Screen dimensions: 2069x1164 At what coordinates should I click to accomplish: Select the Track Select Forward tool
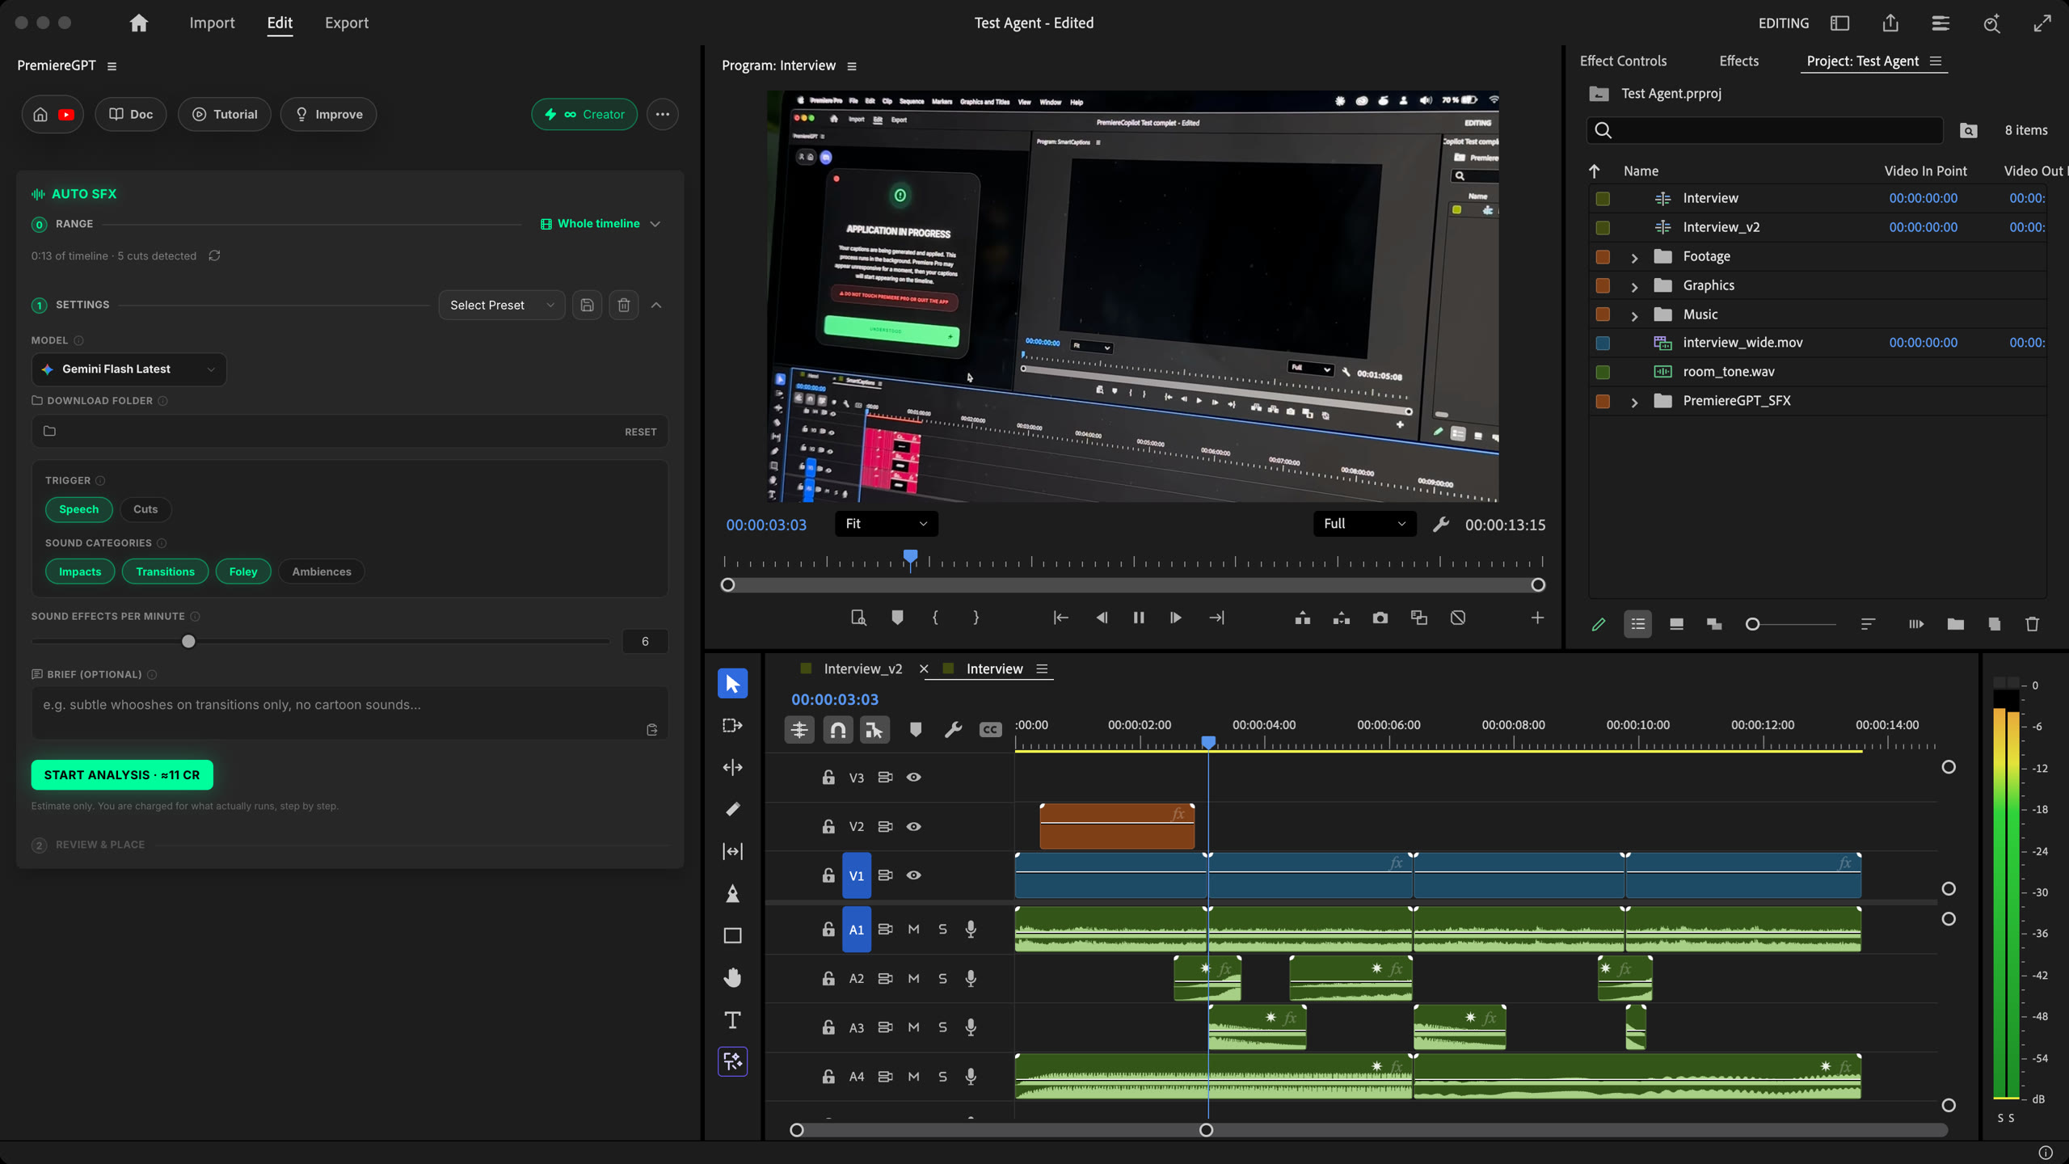[732, 725]
